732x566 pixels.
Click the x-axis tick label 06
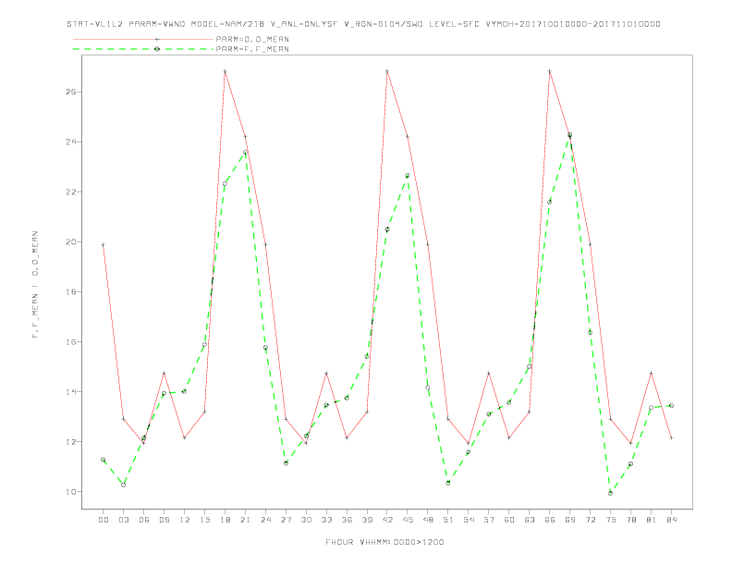pyautogui.click(x=144, y=520)
